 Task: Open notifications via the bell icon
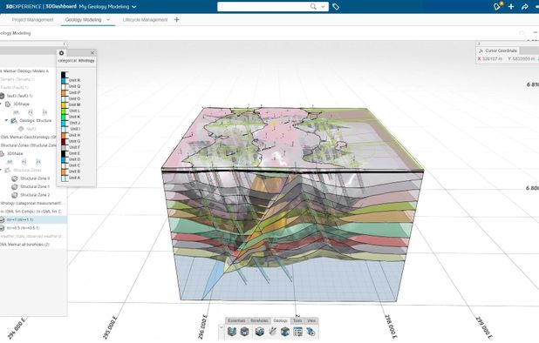(x=497, y=6)
